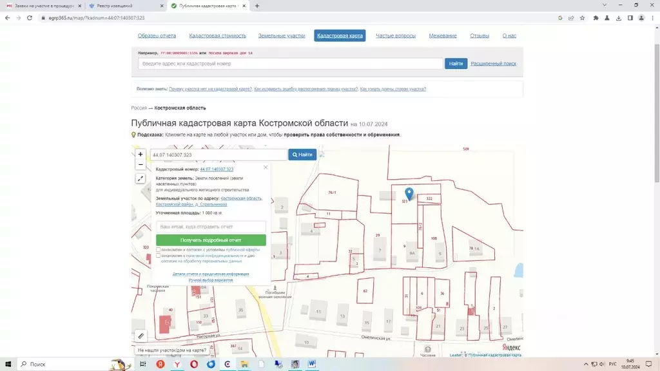The width and height of the screenshot is (660, 371).
Task: Open the Частые вопросы menu item
Action: click(x=396, y=36)
